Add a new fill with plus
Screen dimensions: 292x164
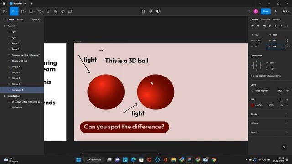(287, 99)
